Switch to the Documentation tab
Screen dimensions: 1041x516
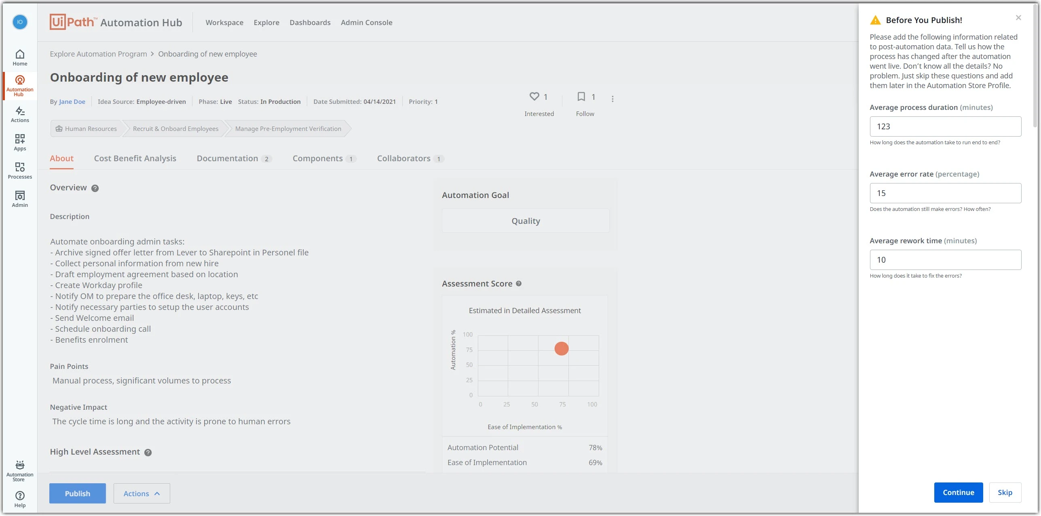tap(234, 158)
